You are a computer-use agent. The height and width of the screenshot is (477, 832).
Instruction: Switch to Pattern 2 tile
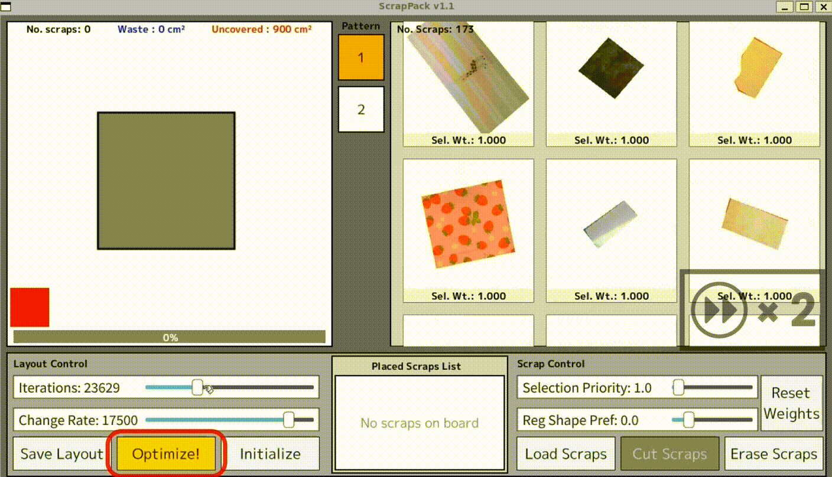coord(361,110)
